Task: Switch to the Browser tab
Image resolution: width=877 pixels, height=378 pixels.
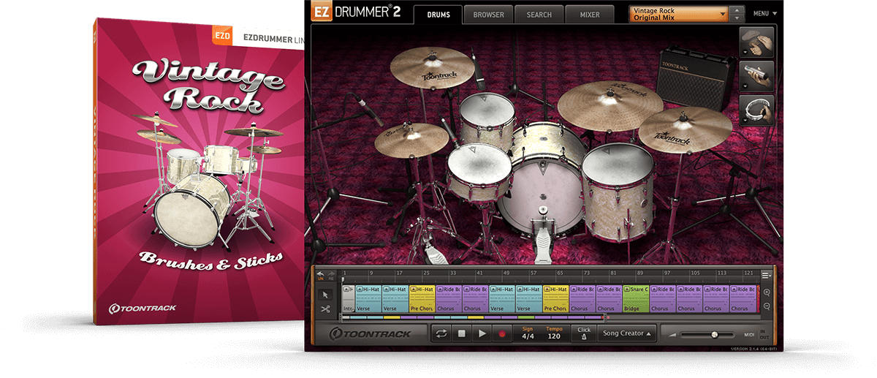Action: (488, 15)
